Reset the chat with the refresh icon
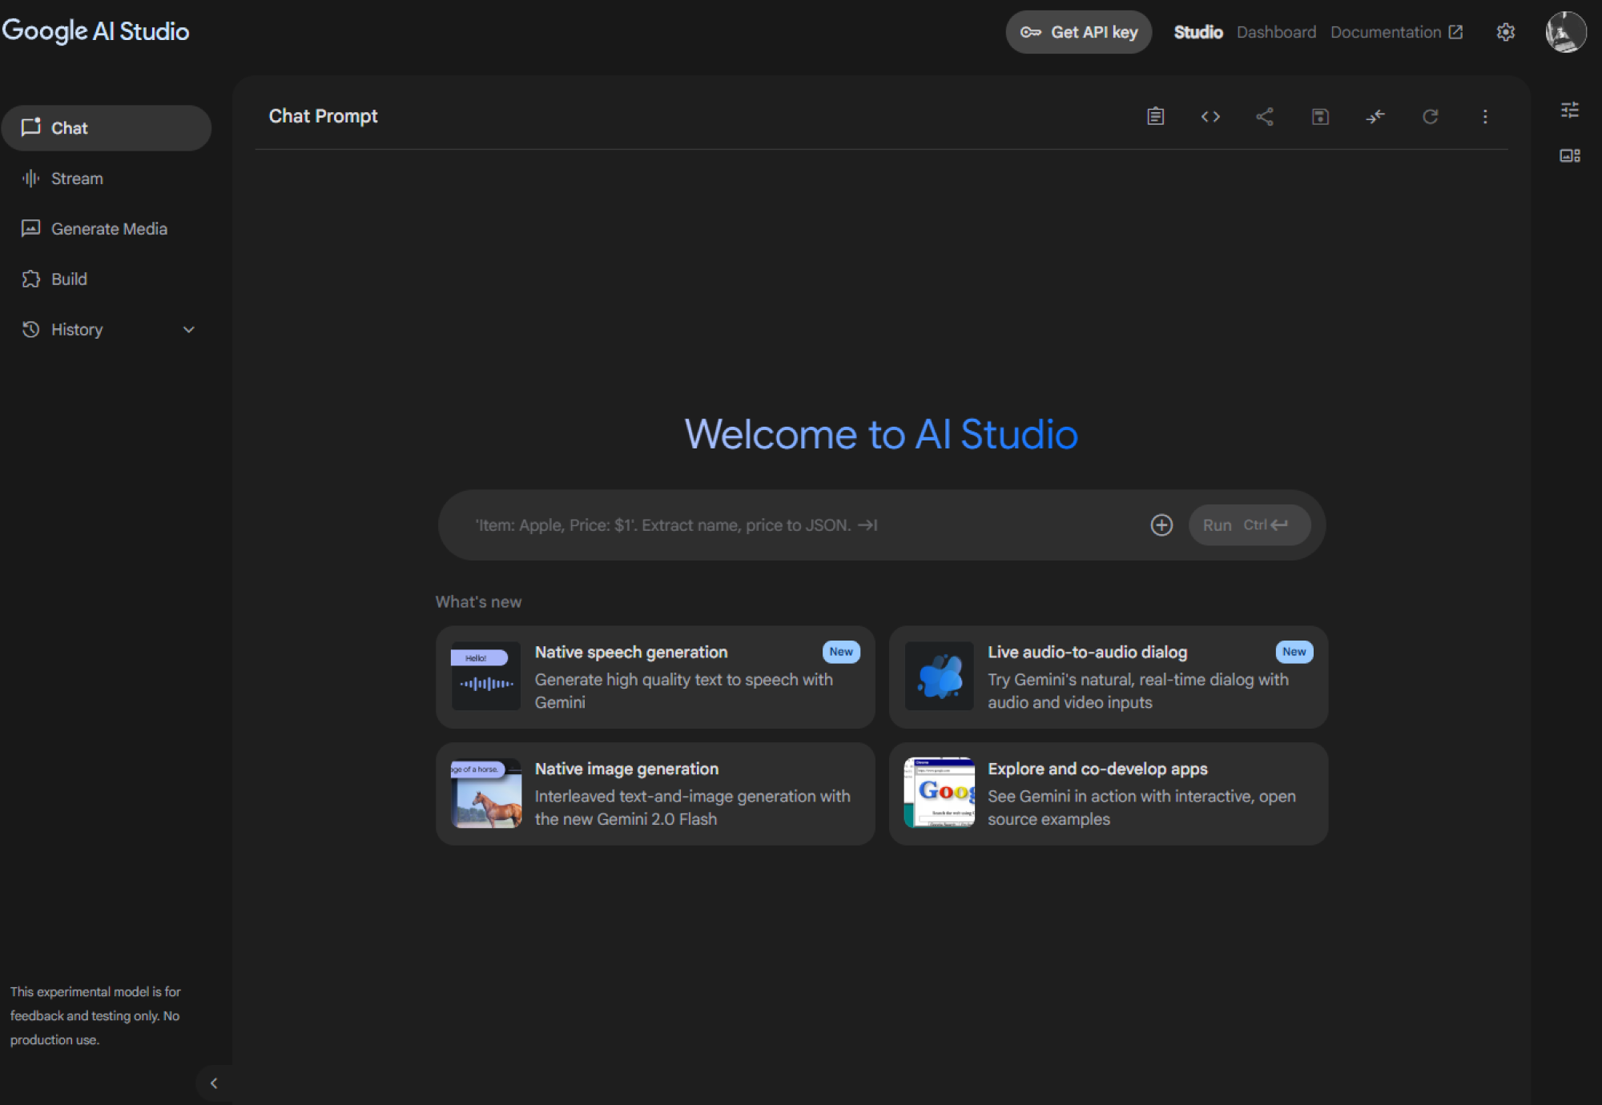Viewport: 1602px width, 1105px height. coord(1431,116)
